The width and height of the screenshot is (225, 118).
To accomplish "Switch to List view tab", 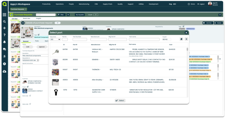I will (14, 19).
